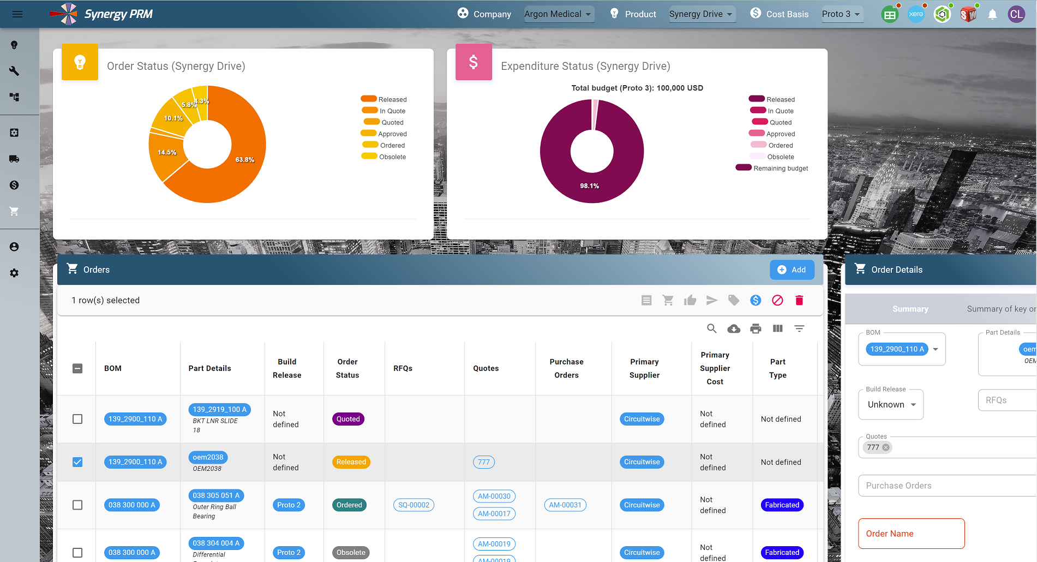Toggle Released in Order Status legend

tap(384, 99)
